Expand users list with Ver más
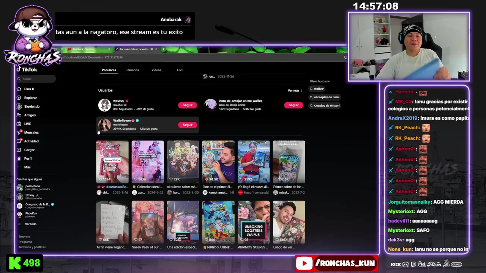The width and height of the screenshot is (486, 273). point(295,91)
